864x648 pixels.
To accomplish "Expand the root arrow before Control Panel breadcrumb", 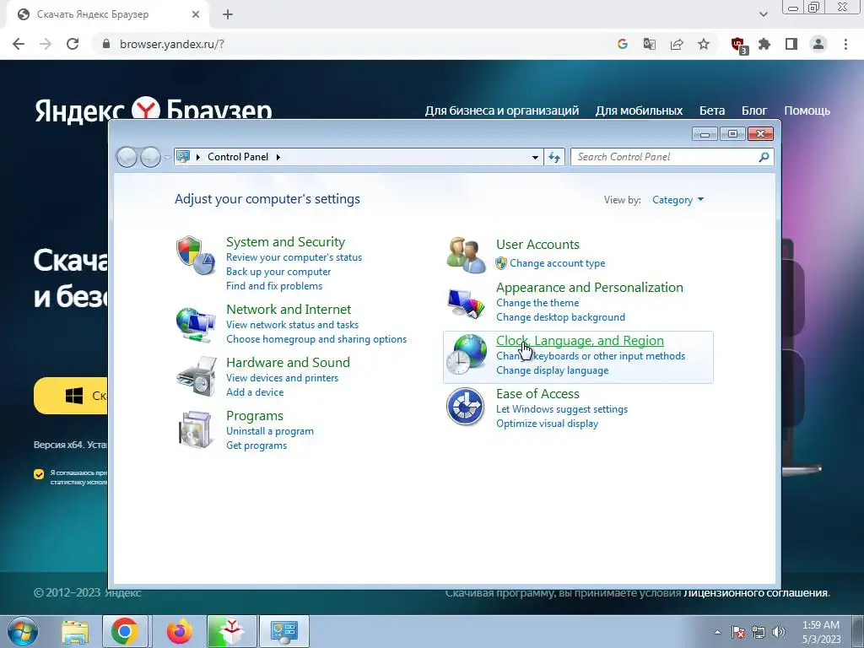I will click(197, 157).
